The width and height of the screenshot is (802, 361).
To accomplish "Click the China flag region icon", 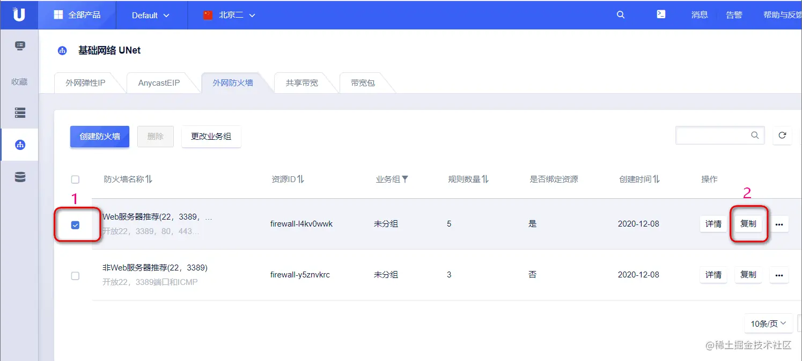I will (x=208, y=15).
